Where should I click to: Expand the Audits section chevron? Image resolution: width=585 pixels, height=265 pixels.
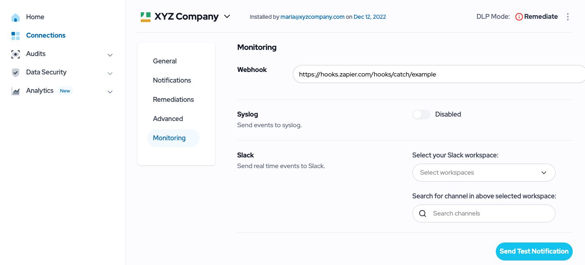tap(110, 55)
